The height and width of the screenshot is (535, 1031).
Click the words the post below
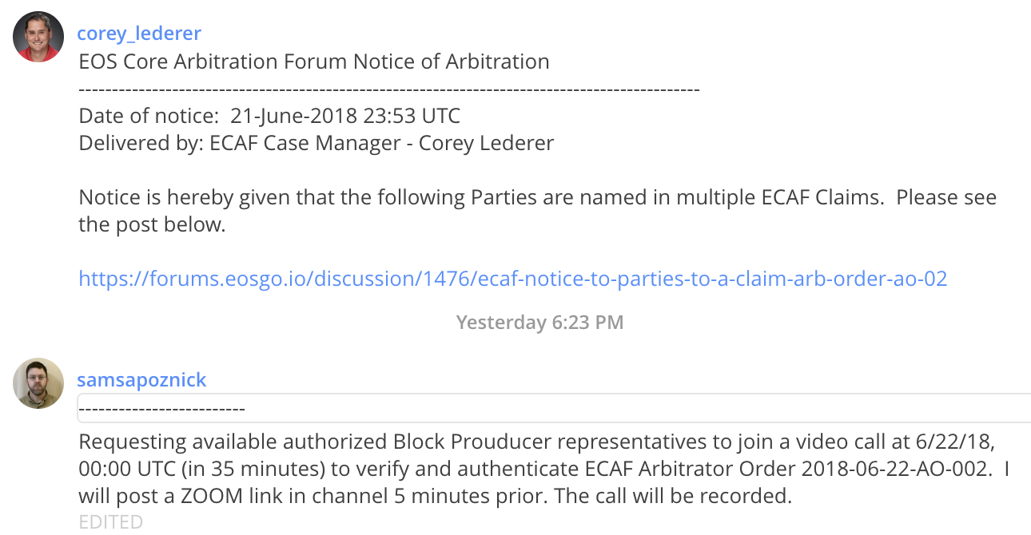[x=152, y=224]
